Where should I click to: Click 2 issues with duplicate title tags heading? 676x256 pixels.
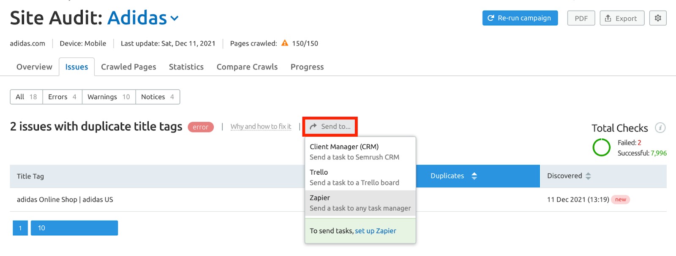96,127
